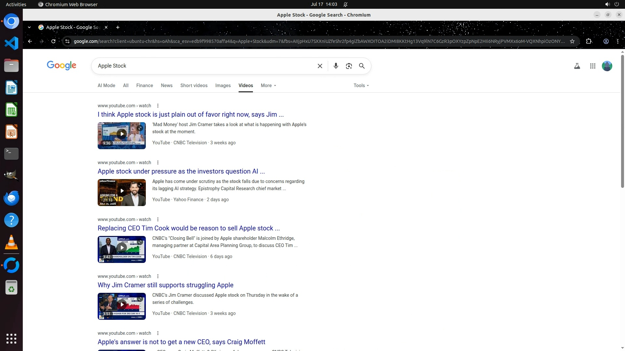Open 'Why Jim Cramer still supports' link
625x351 pixels.
click(165, 285)
